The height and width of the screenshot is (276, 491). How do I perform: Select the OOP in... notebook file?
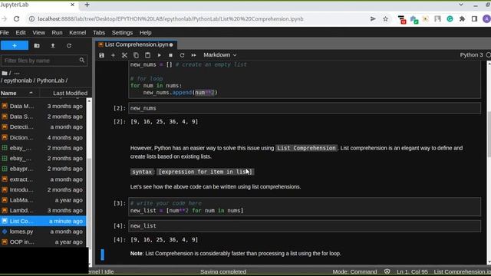click(43, 242)
